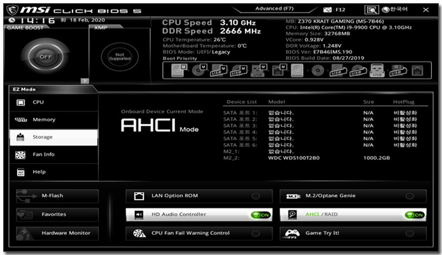
Task: Click the M-Flash USB icon
Action: pos(27,196)
